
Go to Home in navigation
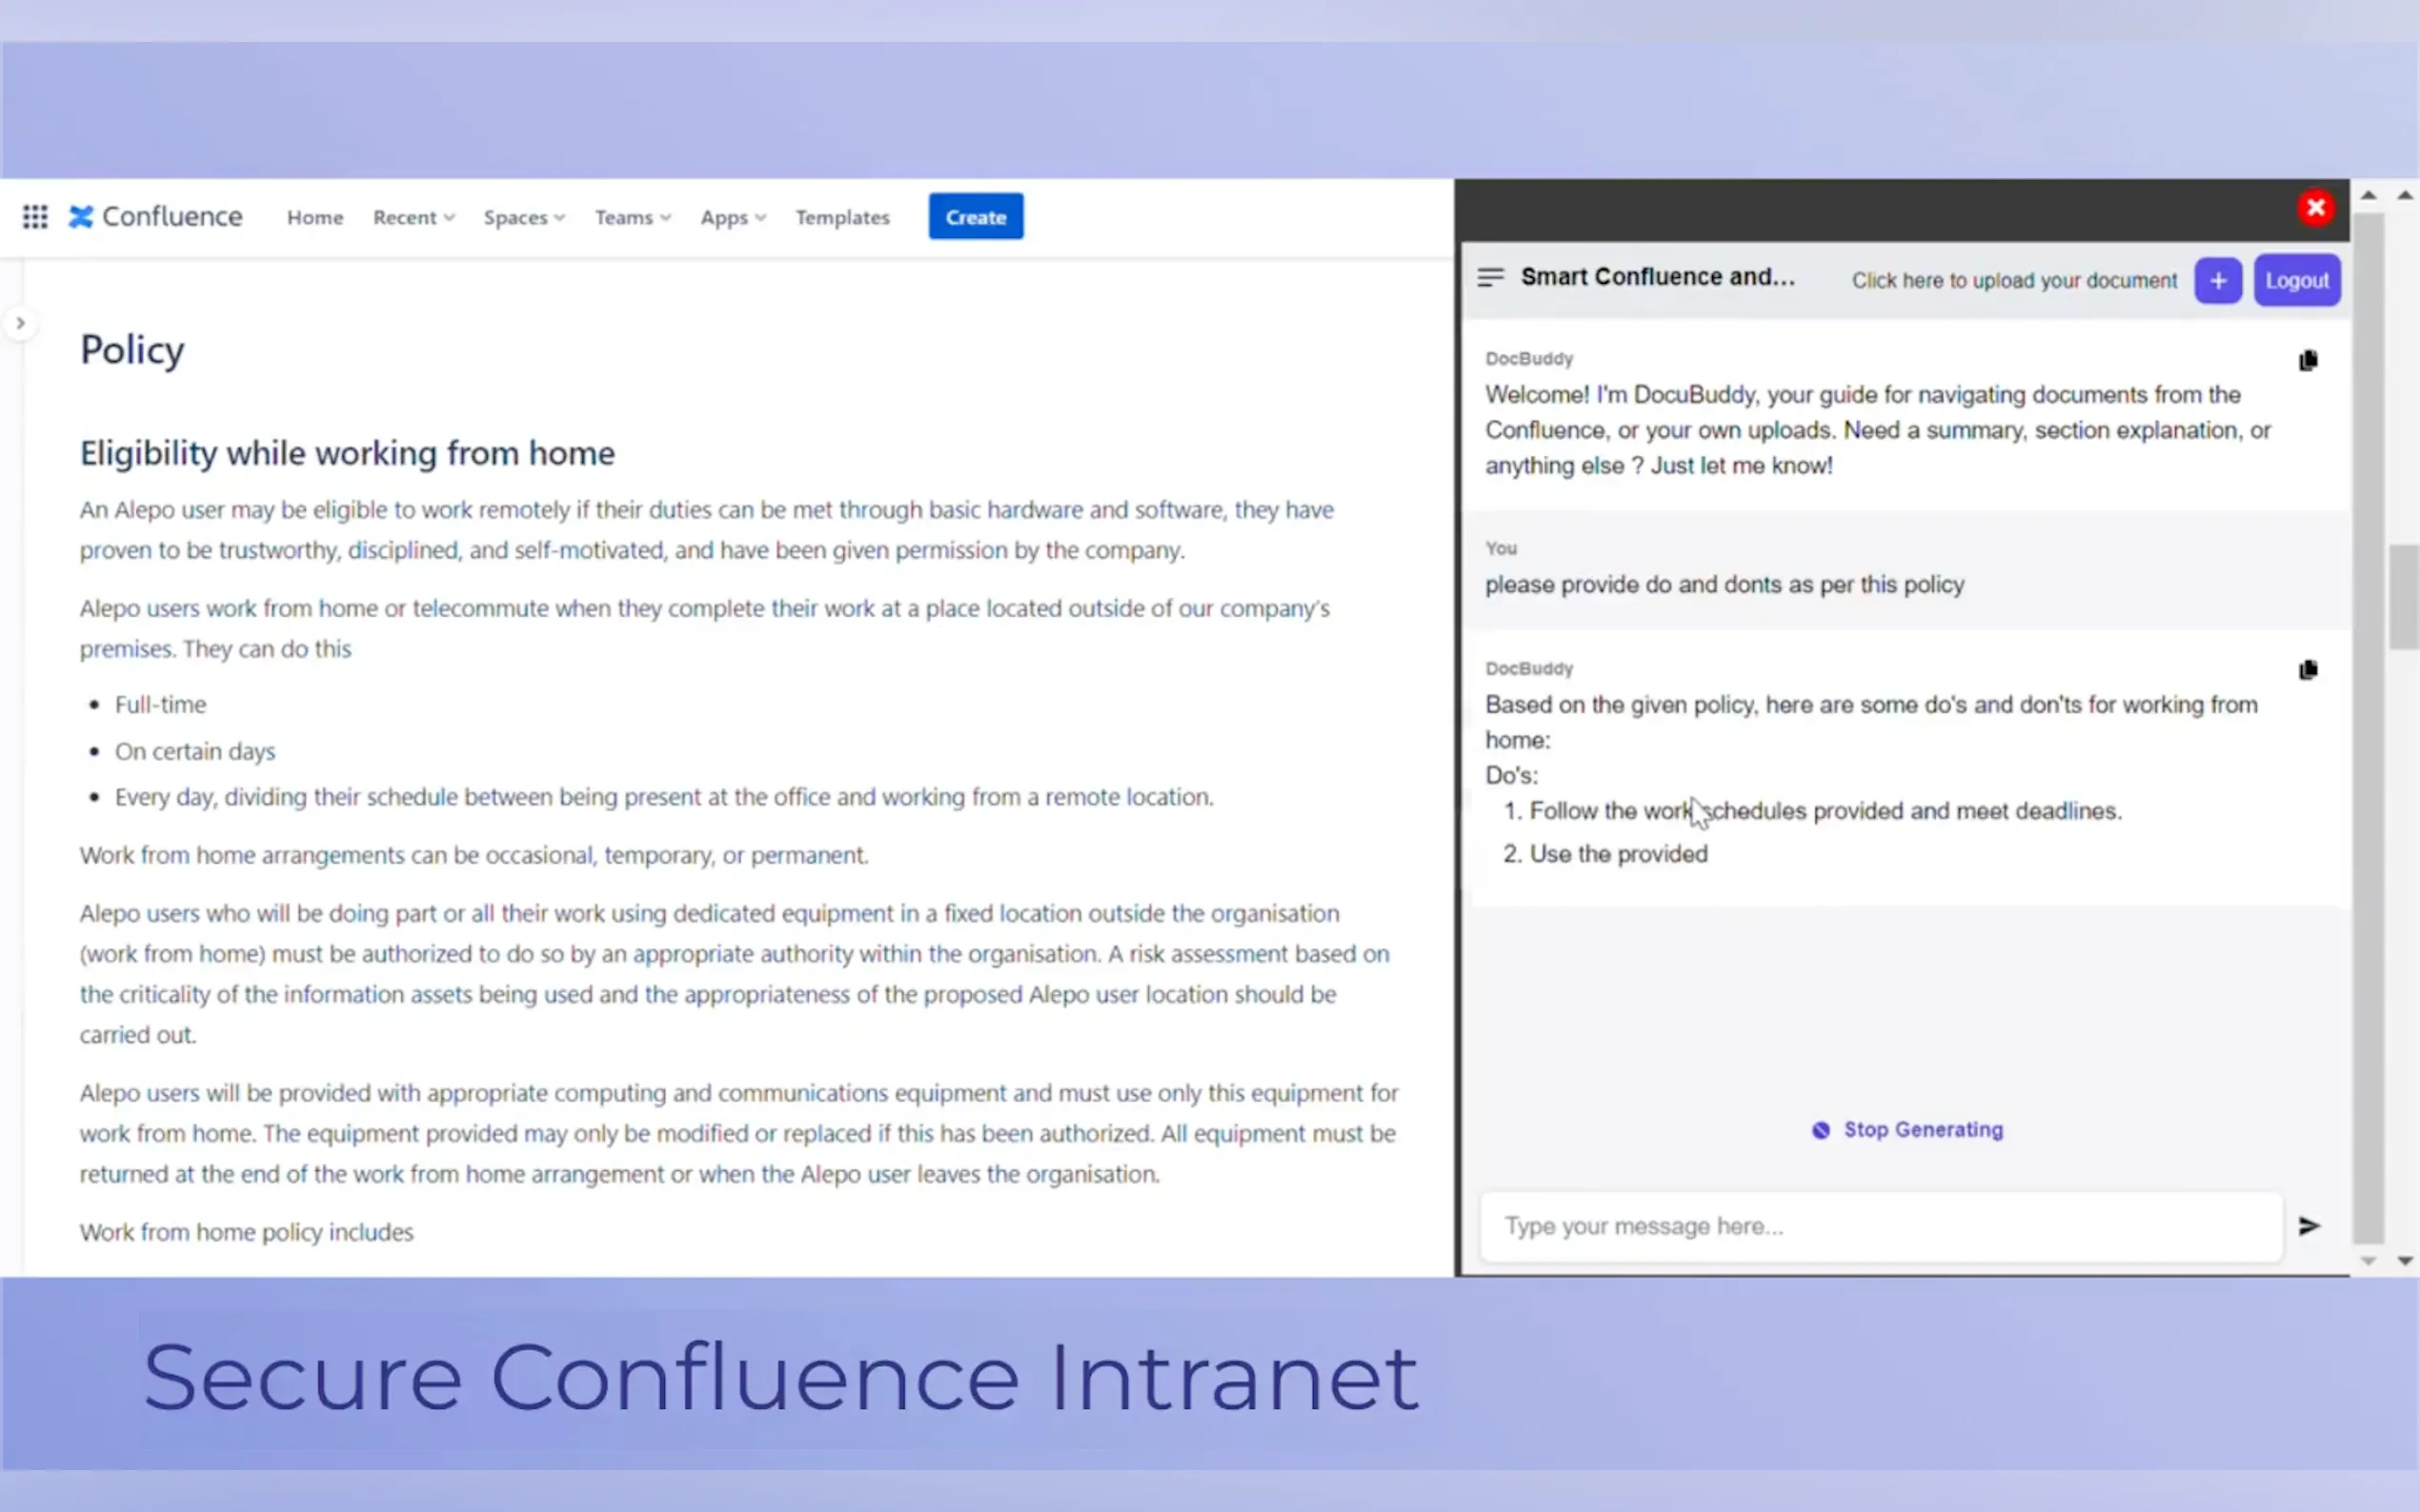click(x=314, y=217)
